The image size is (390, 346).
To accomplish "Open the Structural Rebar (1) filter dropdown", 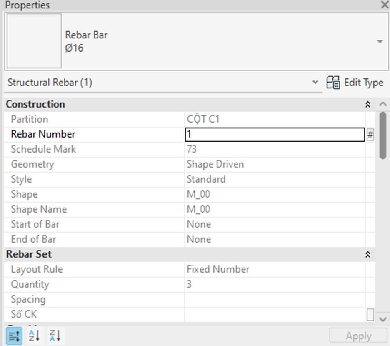I will [315, 82].
